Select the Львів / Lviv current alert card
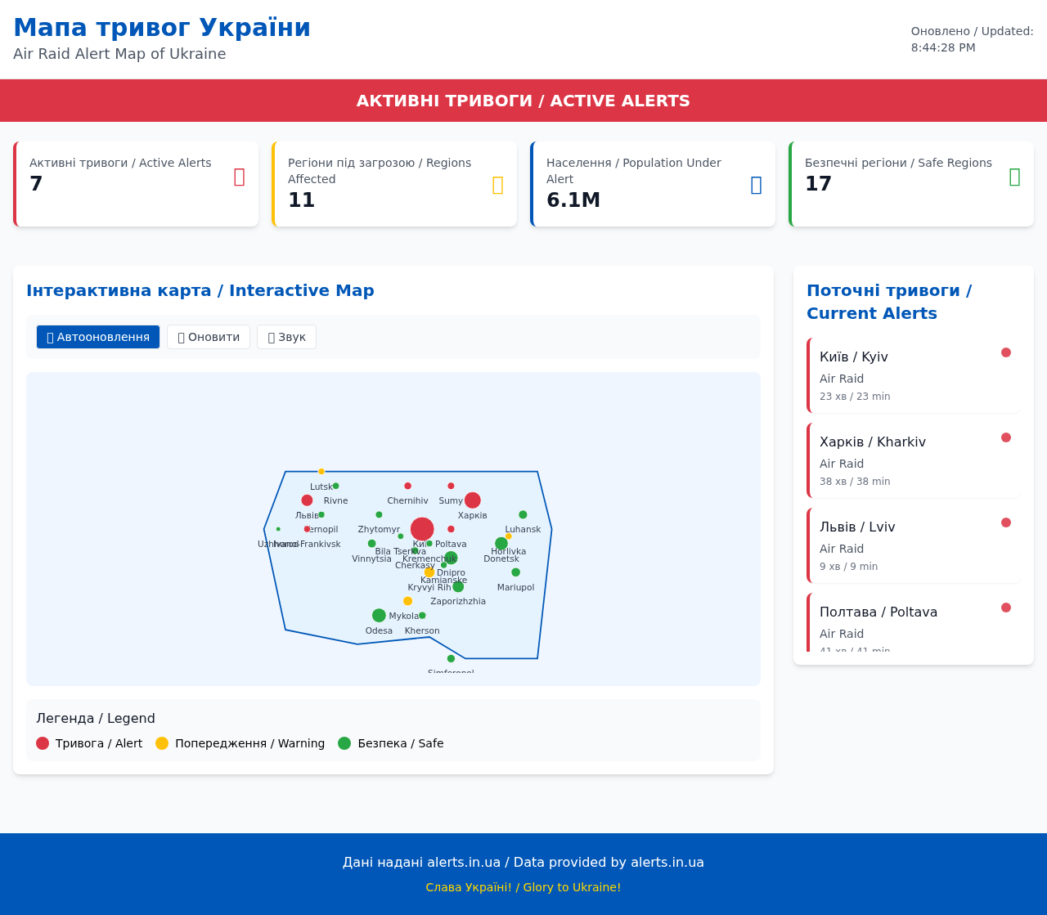1047x915 pixels. pyautogui.click(x=912, y=544)
